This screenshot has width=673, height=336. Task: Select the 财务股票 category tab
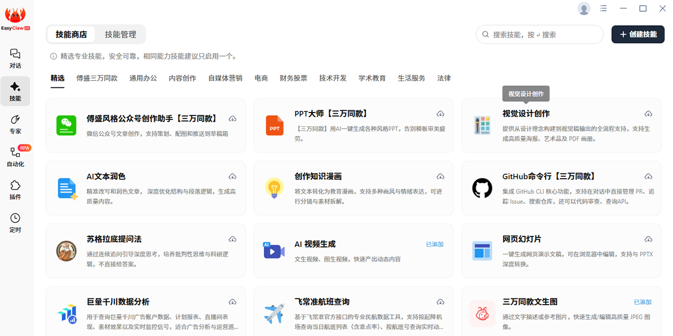(x=293, y=78)
